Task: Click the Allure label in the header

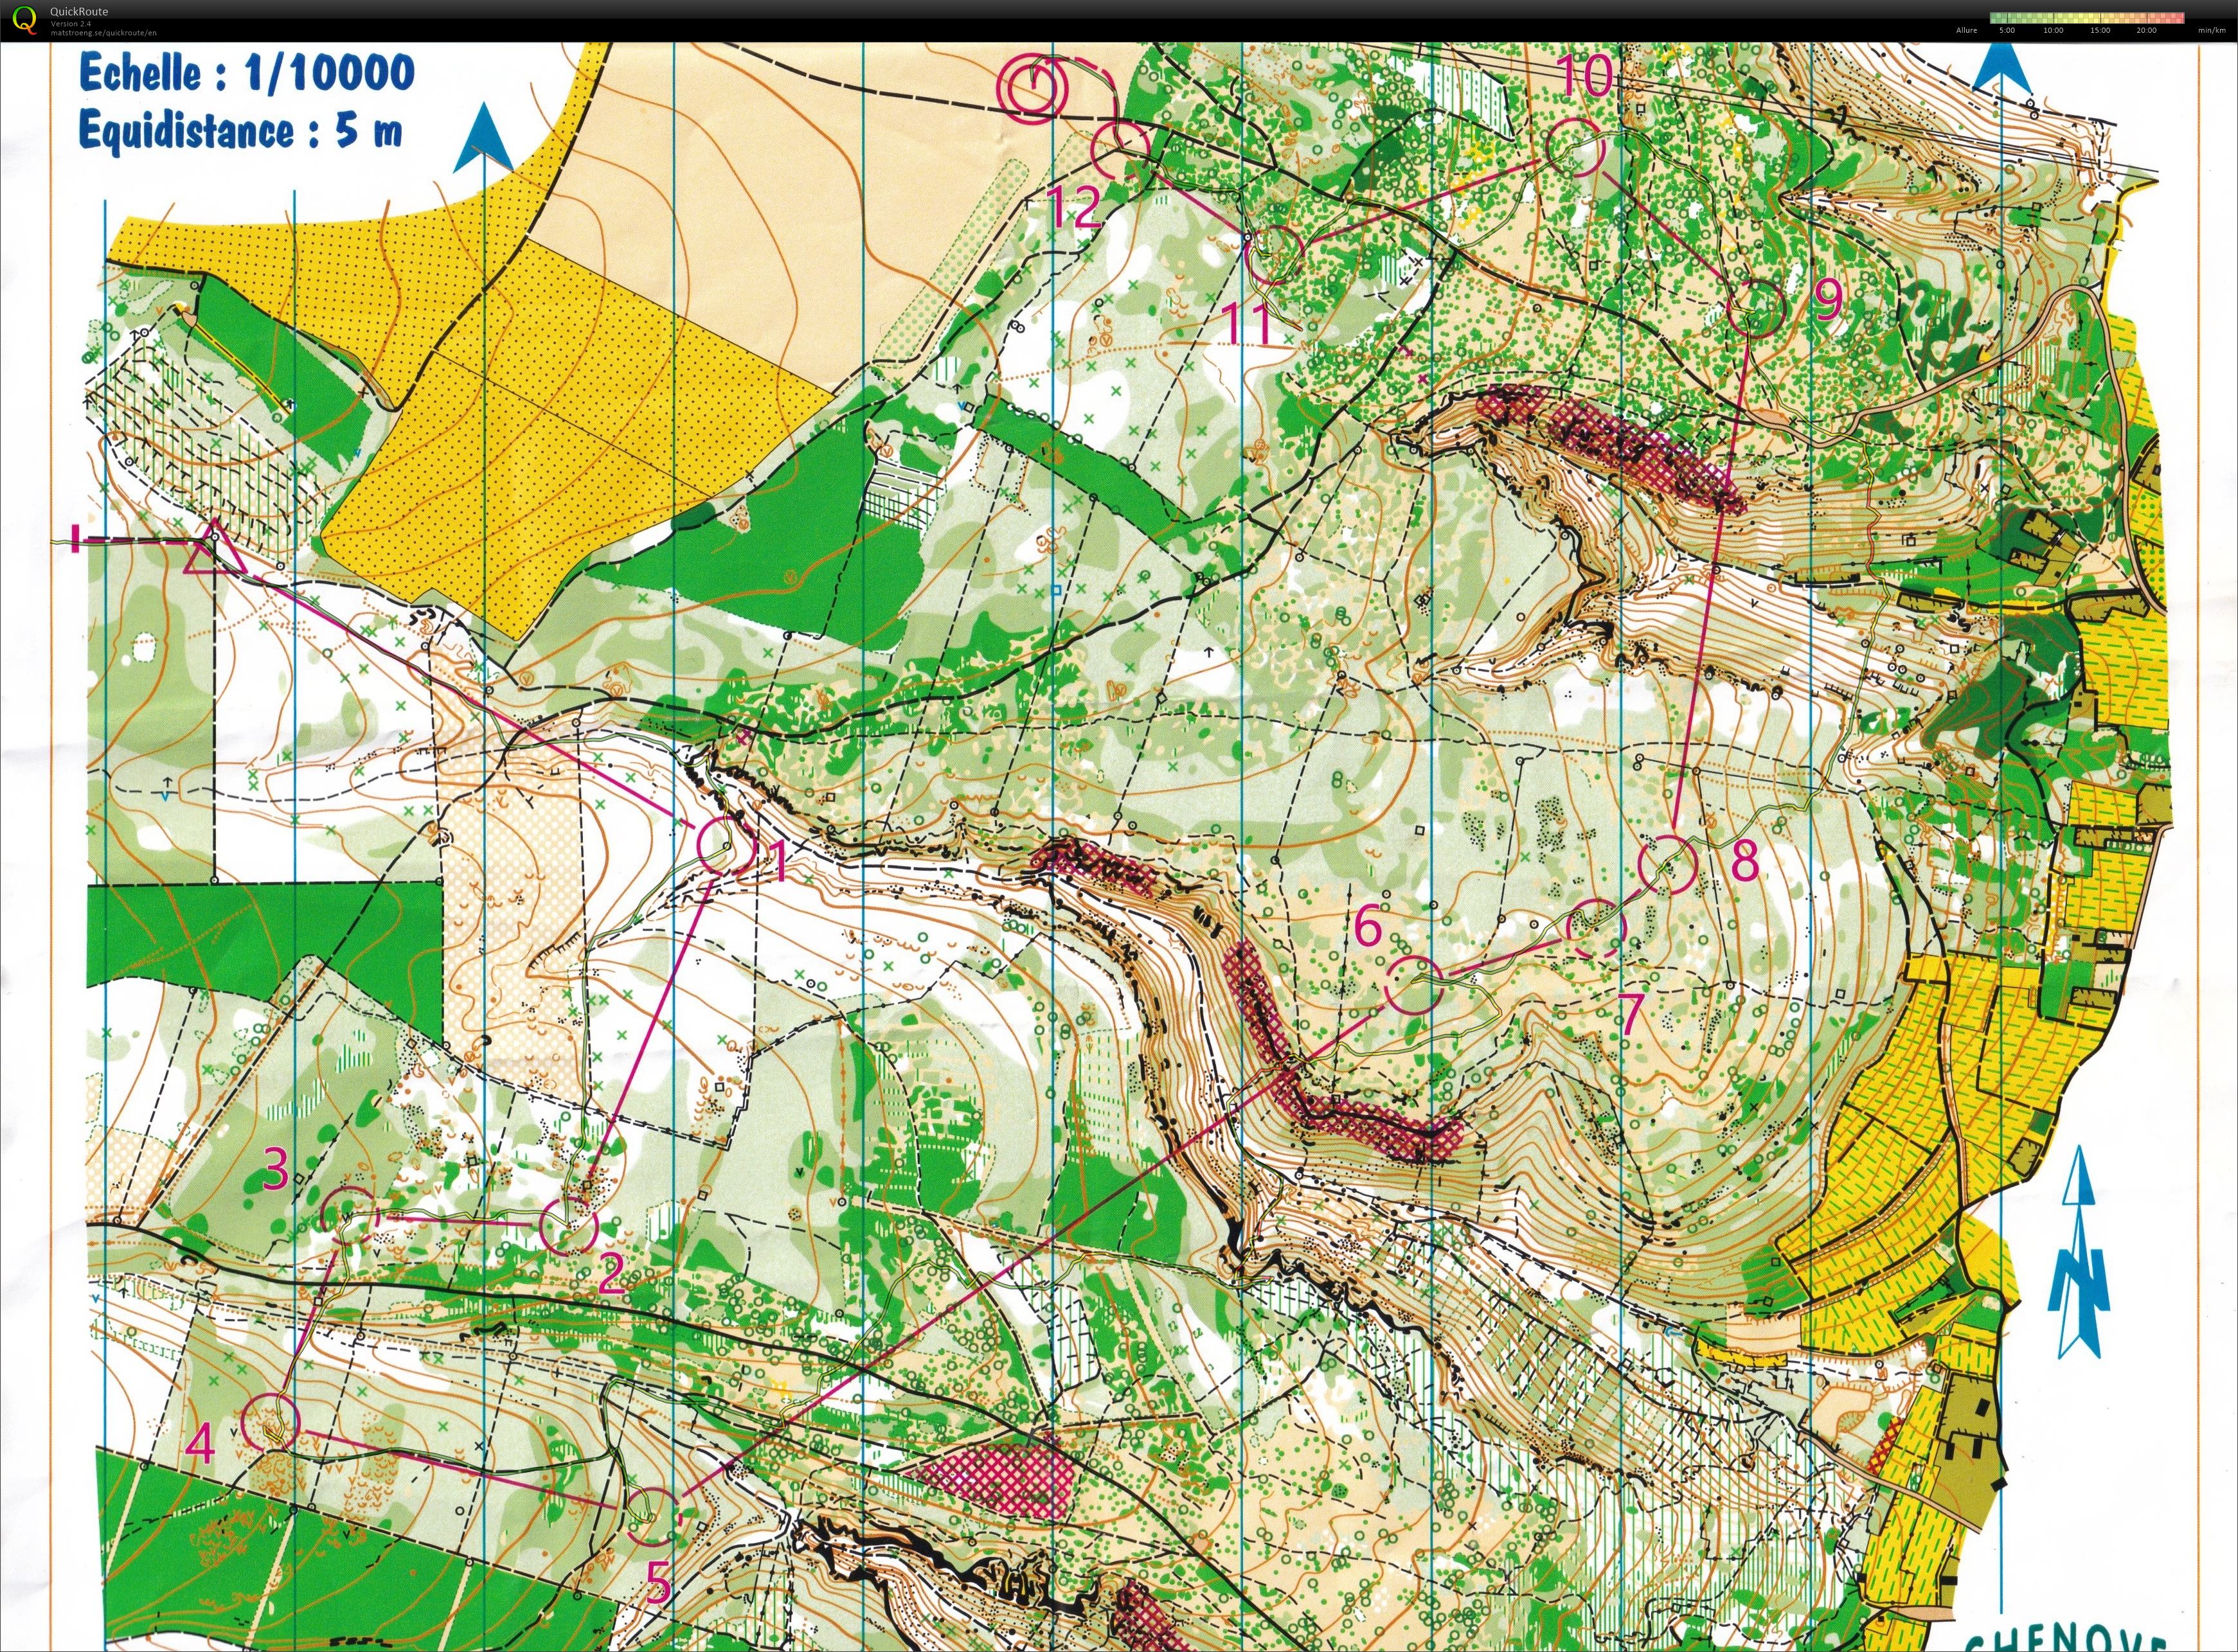Action: tap(1967, 30)
